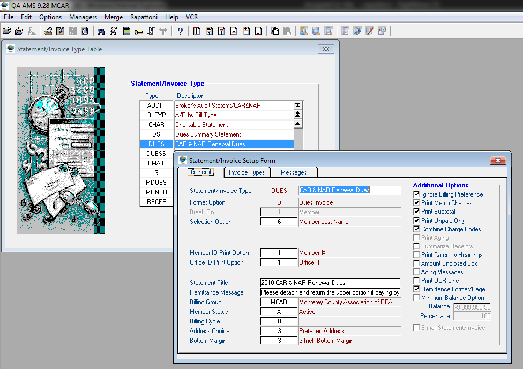Click the binoculars search icon in toolbar

pyautogui.click(x=101, y=31)
